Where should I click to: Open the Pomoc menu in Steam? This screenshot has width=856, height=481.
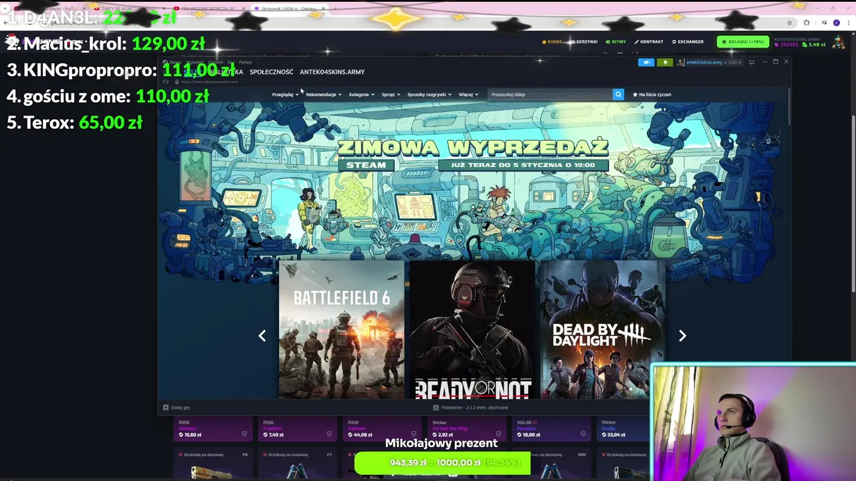[245, 62]
